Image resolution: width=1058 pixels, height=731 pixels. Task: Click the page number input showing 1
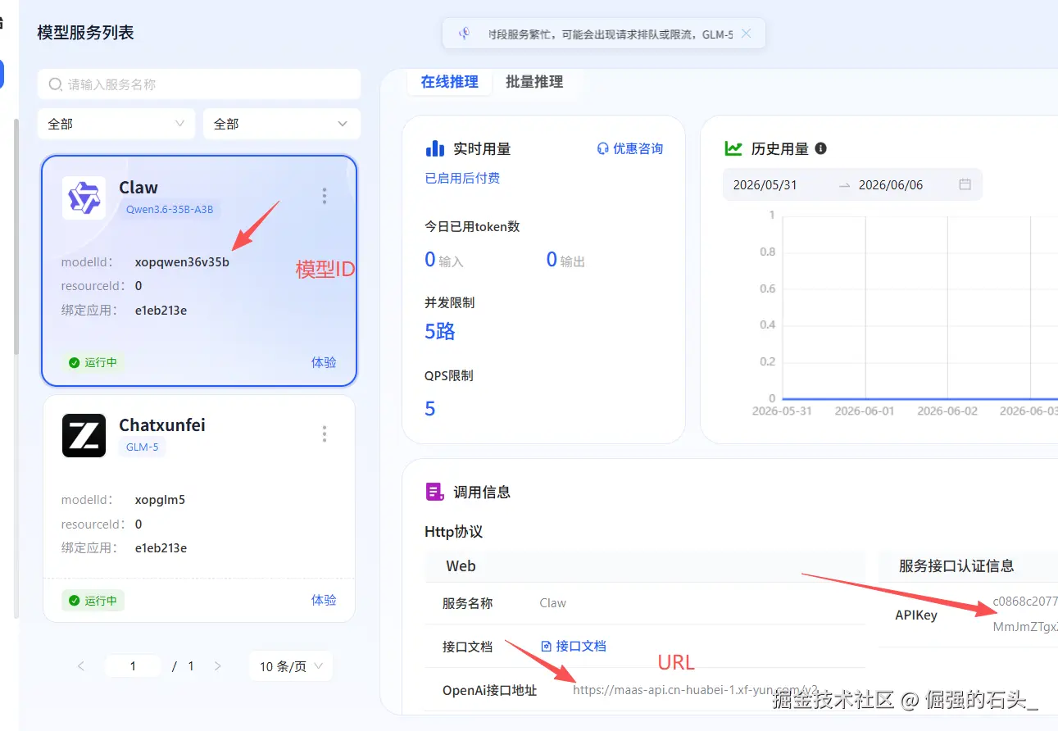coord(133,666)
